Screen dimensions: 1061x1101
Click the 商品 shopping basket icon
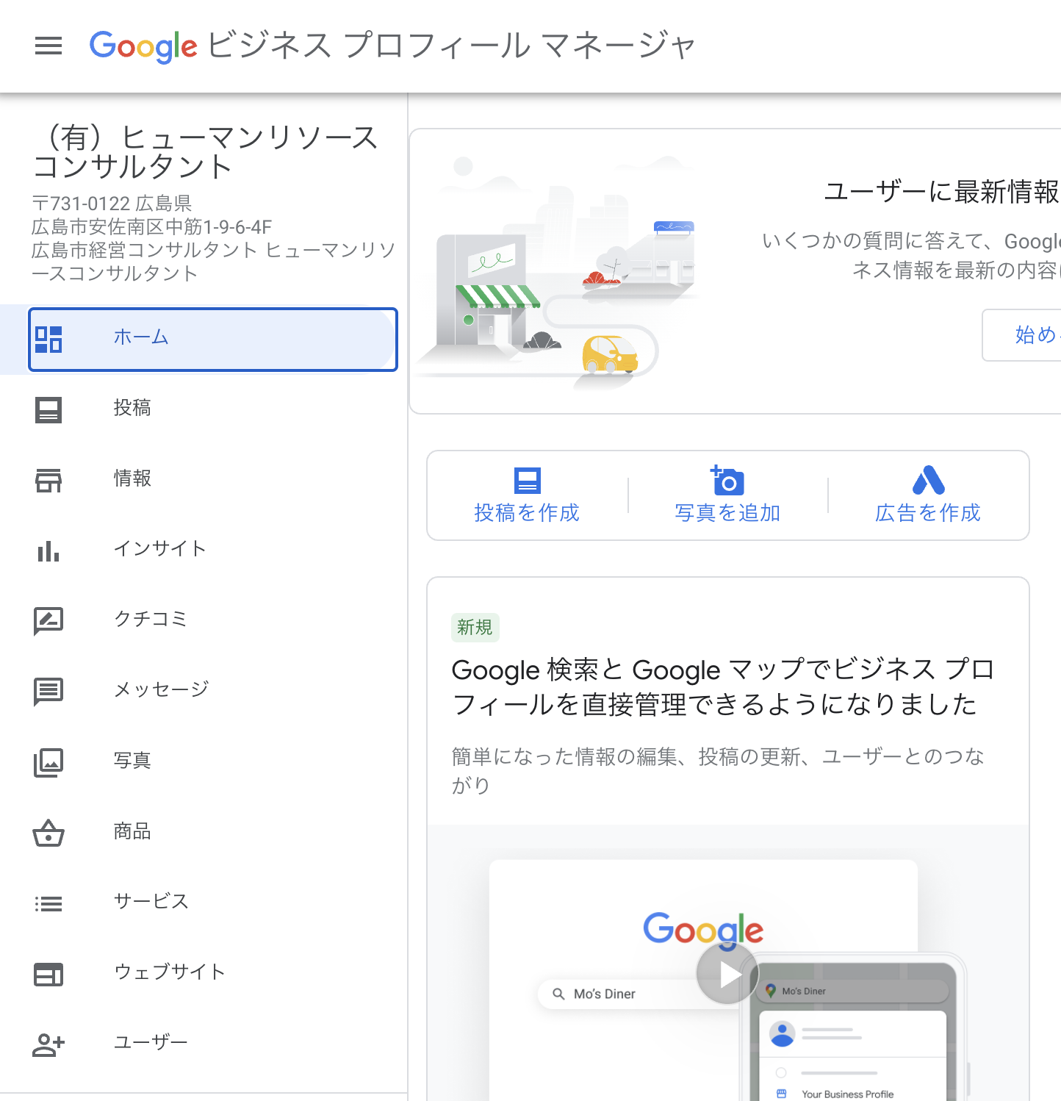pyautogui.click(x=48, y=833)
